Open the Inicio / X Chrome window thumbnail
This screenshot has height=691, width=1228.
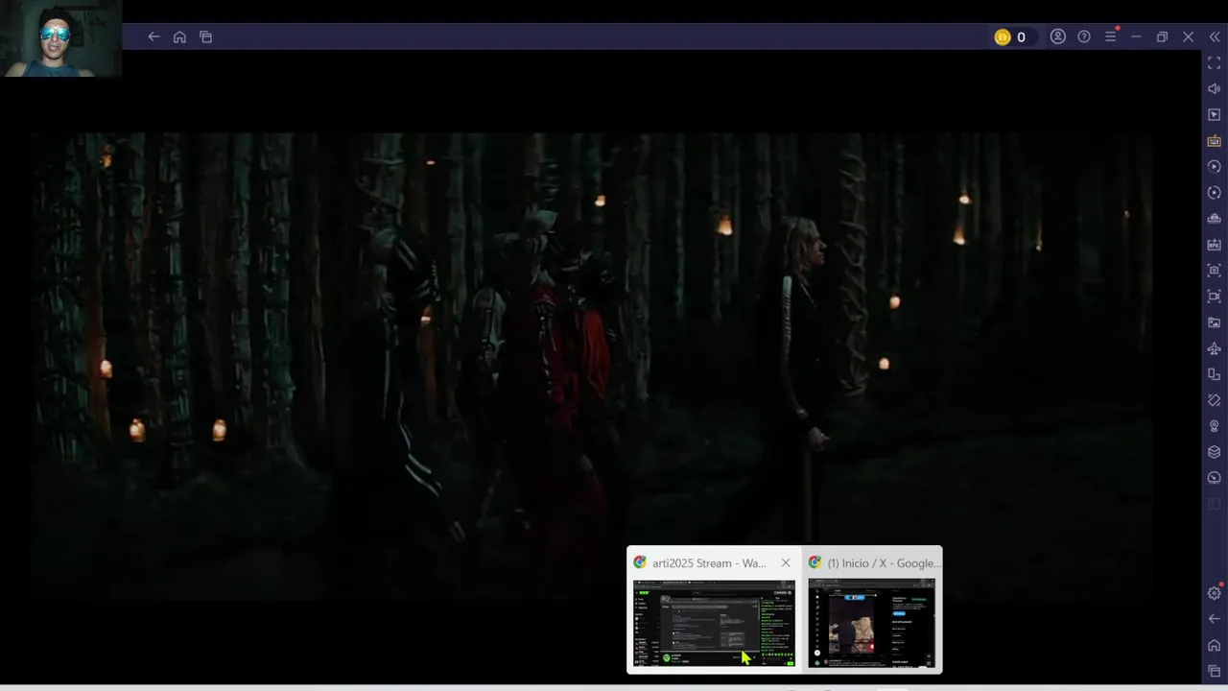(871, 624)
